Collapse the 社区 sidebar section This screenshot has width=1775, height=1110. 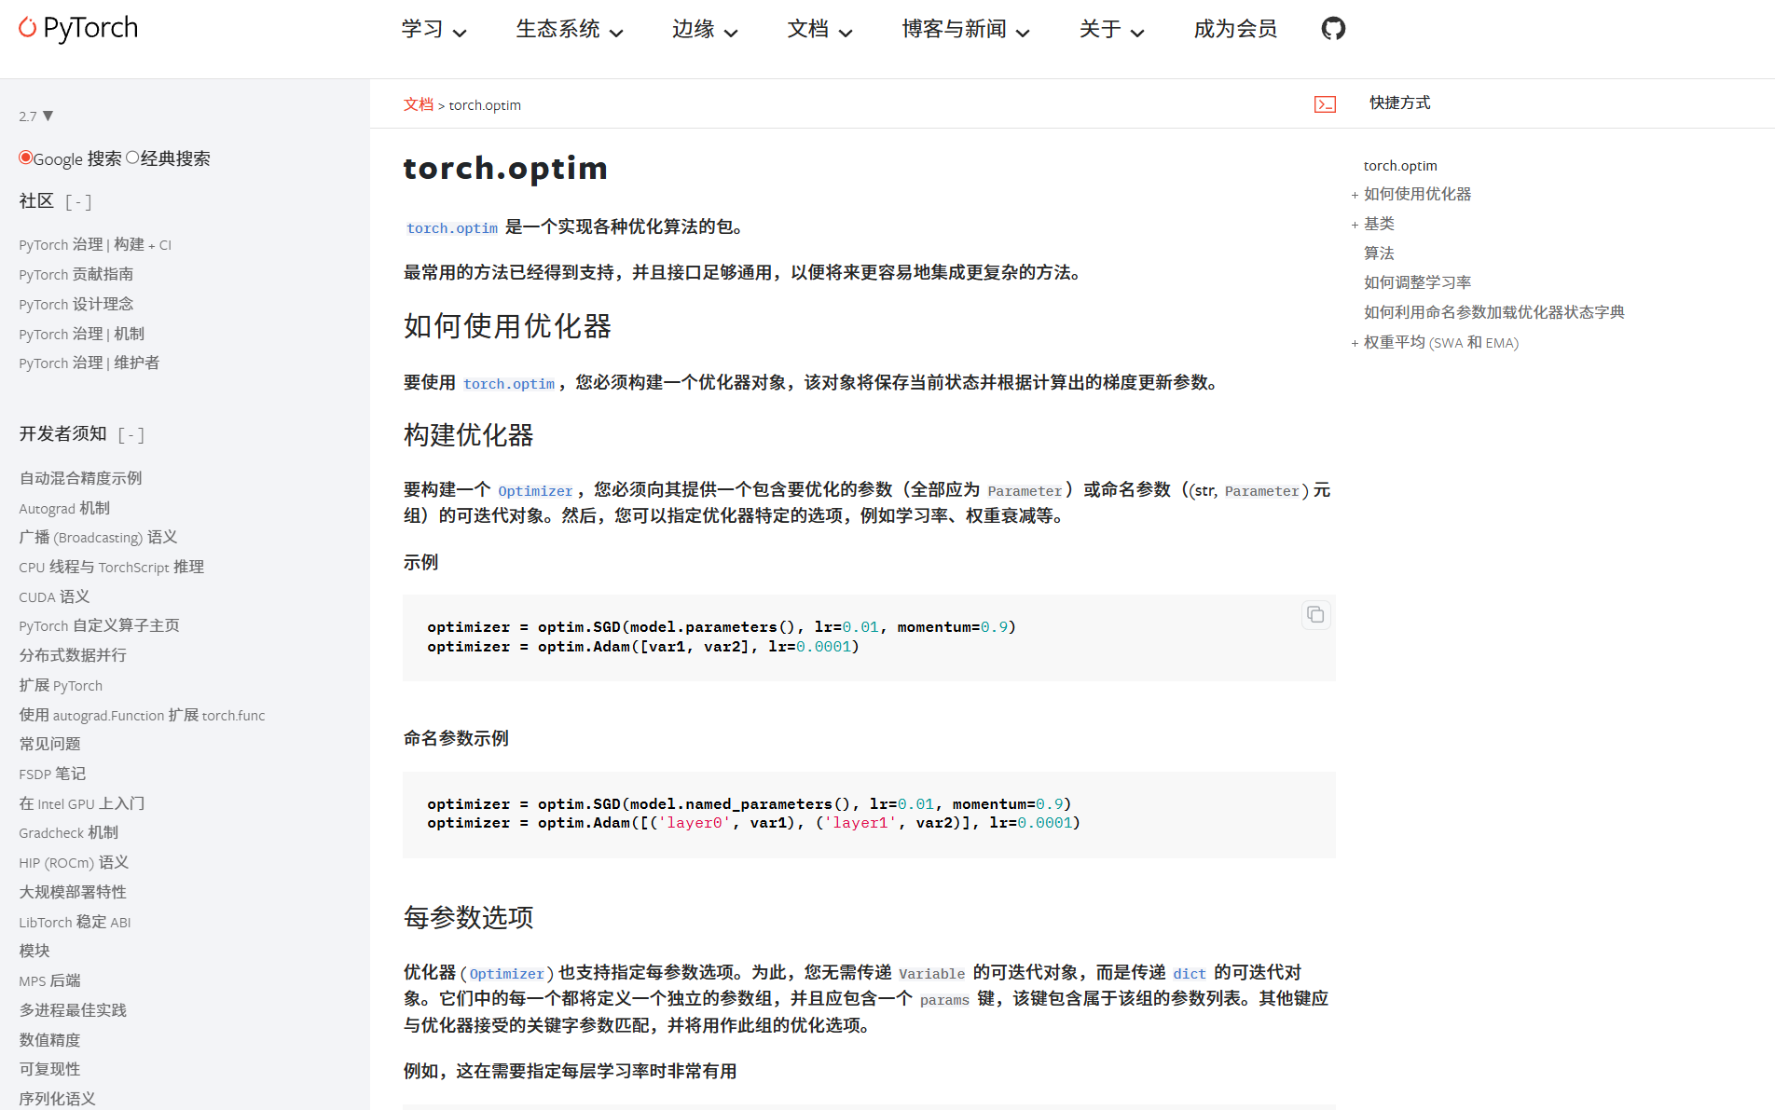(x=78, y=201)
